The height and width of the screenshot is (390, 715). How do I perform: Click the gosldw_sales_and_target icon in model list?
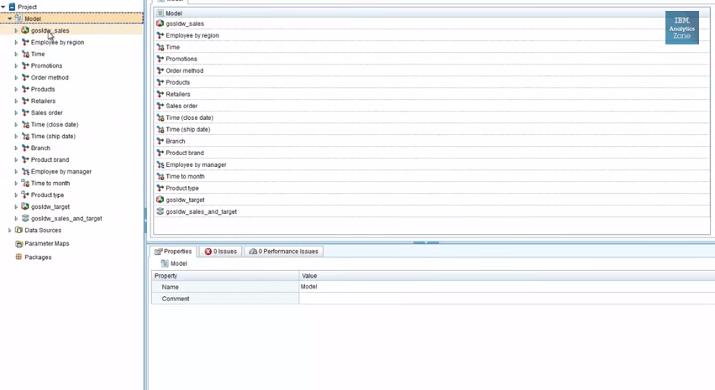(160, 211)
